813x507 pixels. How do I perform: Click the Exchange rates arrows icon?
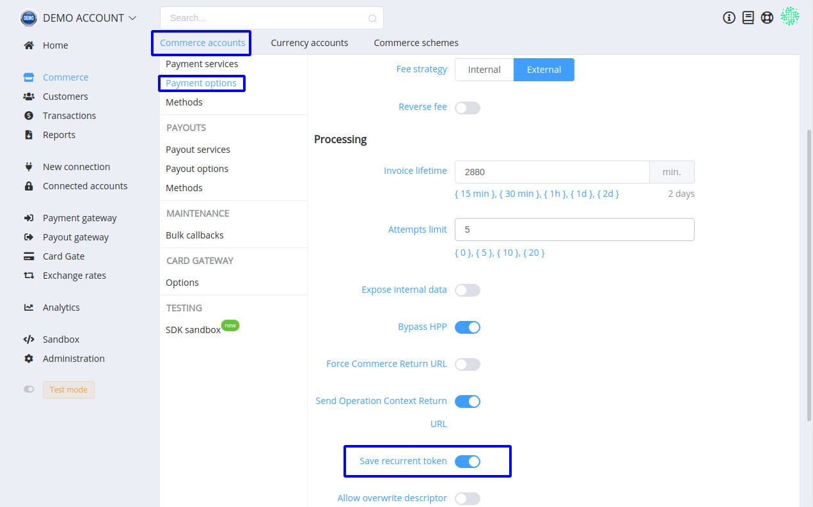click(x=29, y=276)
